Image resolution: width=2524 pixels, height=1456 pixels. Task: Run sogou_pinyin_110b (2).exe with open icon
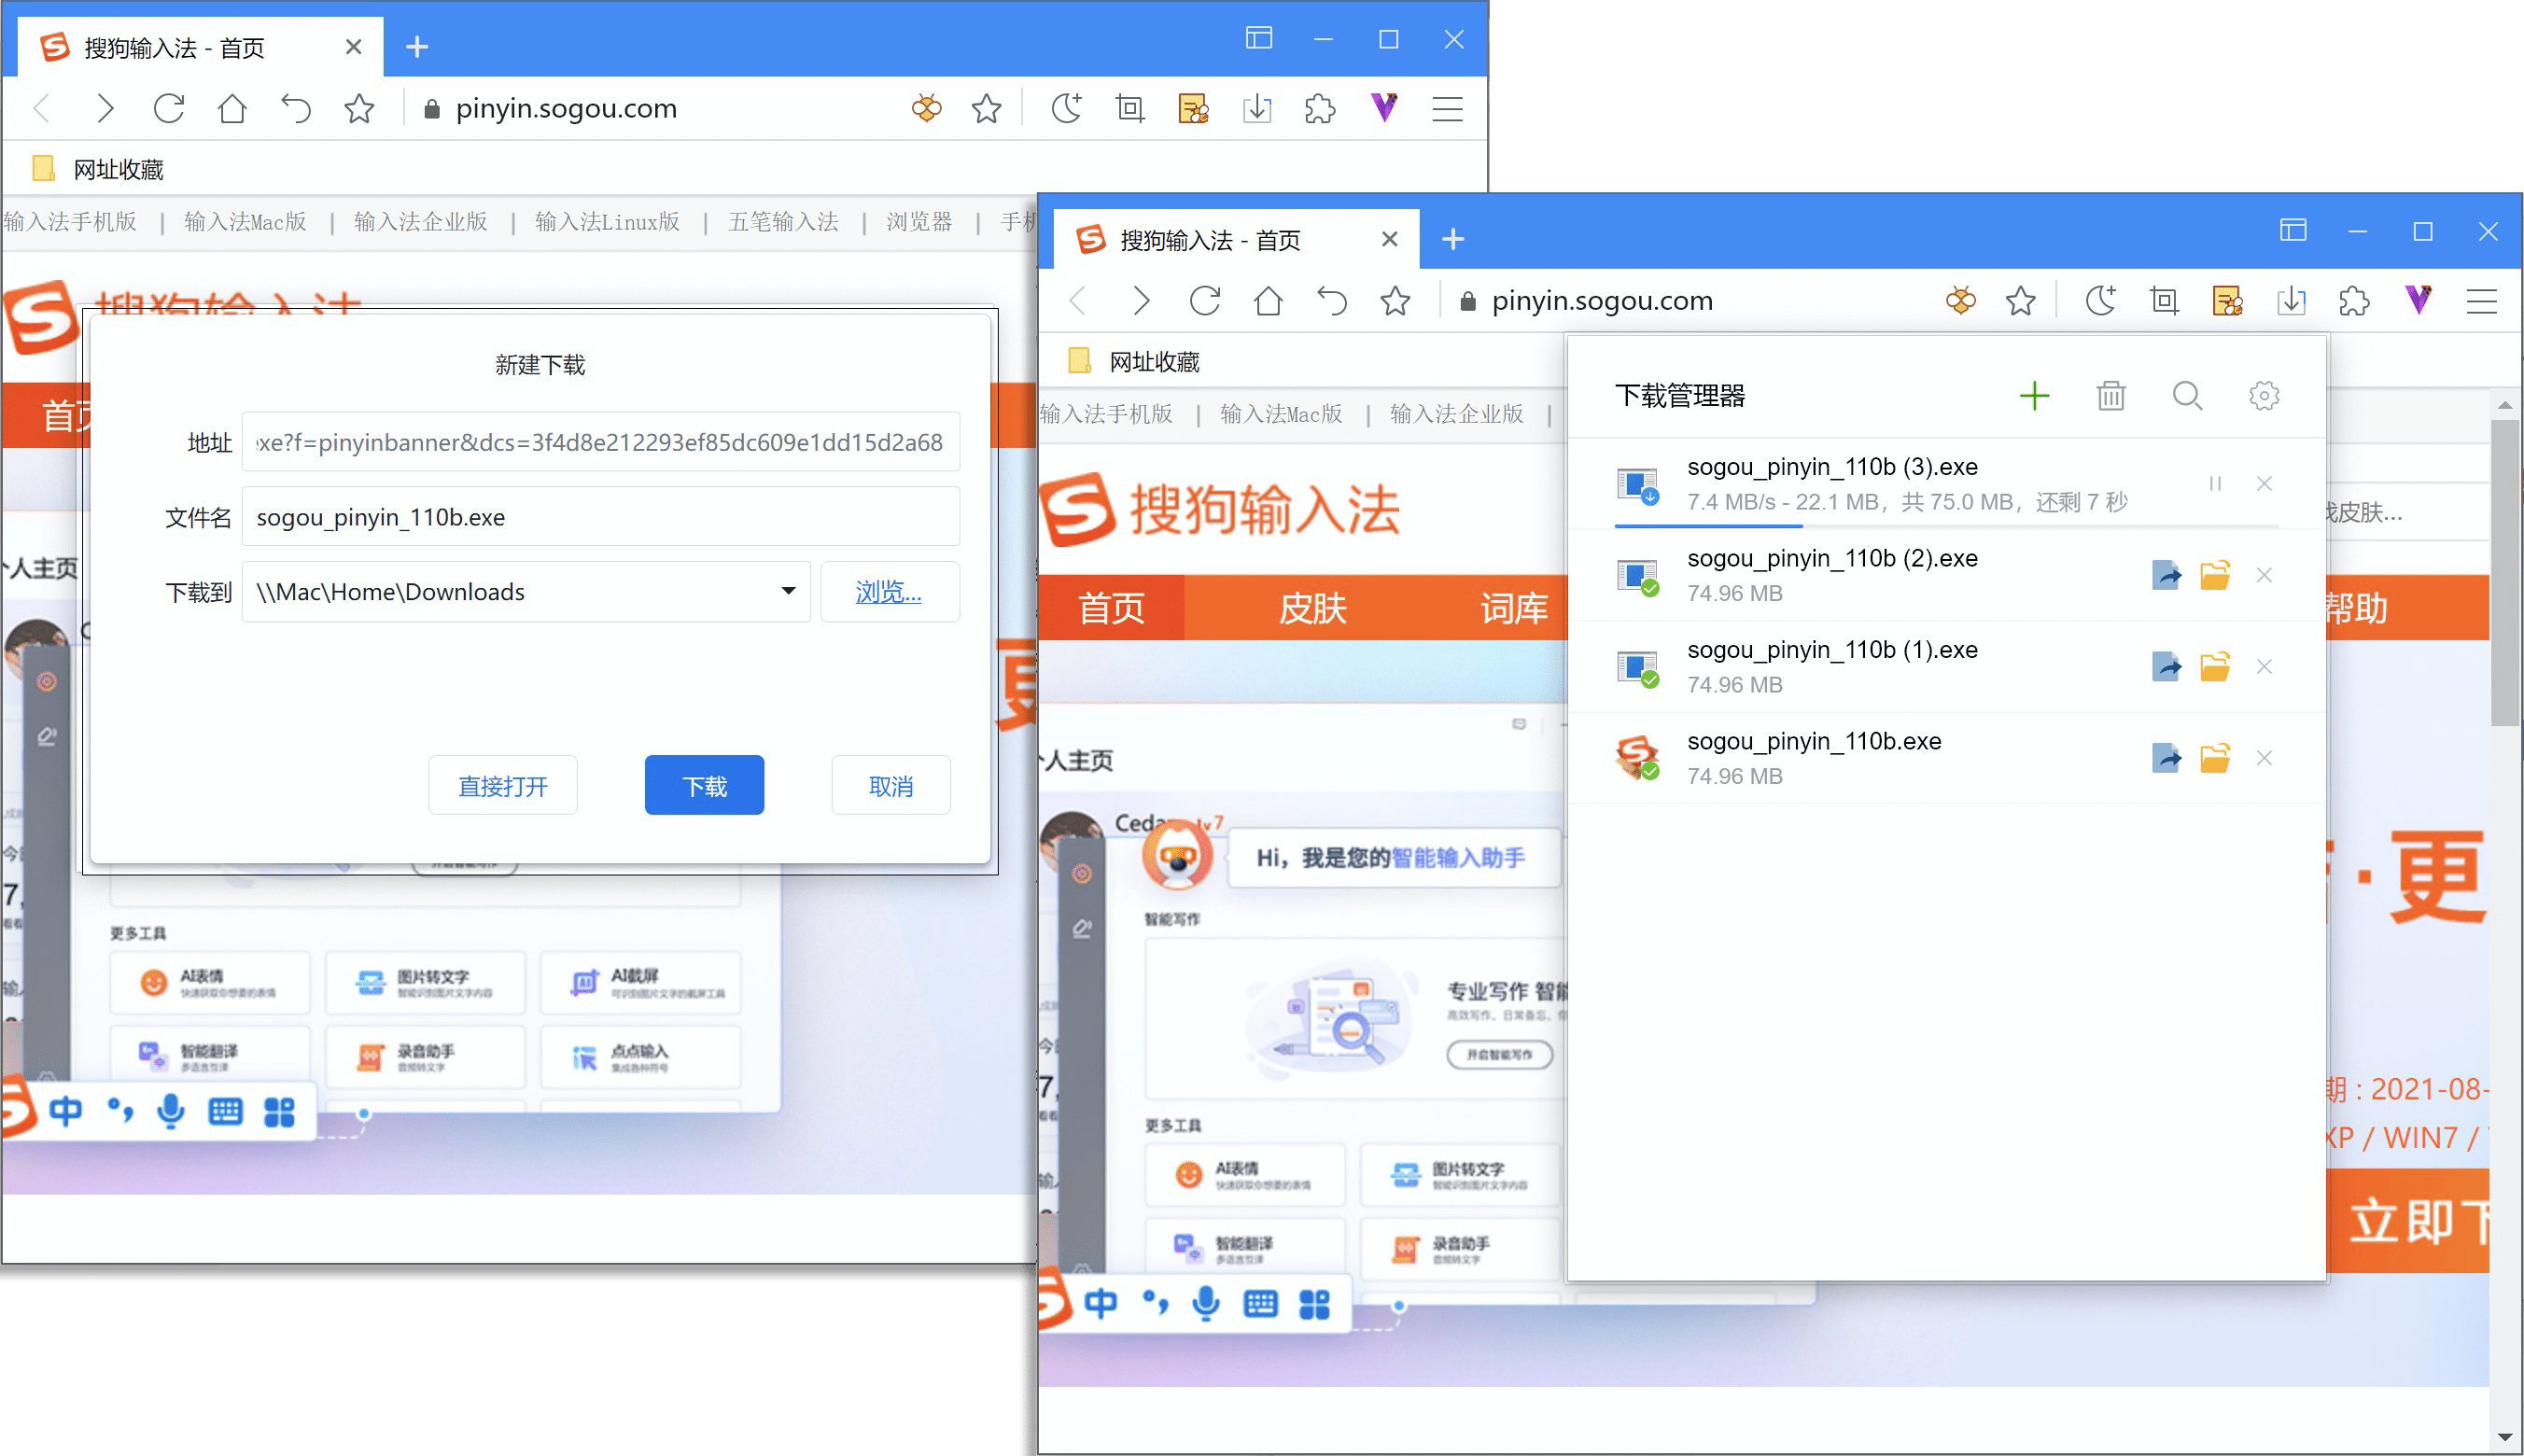click(x=2166, y=576)
